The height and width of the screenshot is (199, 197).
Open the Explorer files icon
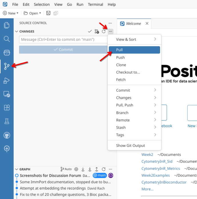click(7, 25)
